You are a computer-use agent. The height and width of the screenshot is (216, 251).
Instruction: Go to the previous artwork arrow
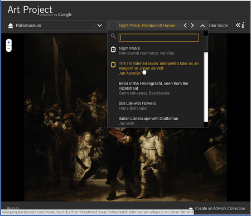pos(185,26)
